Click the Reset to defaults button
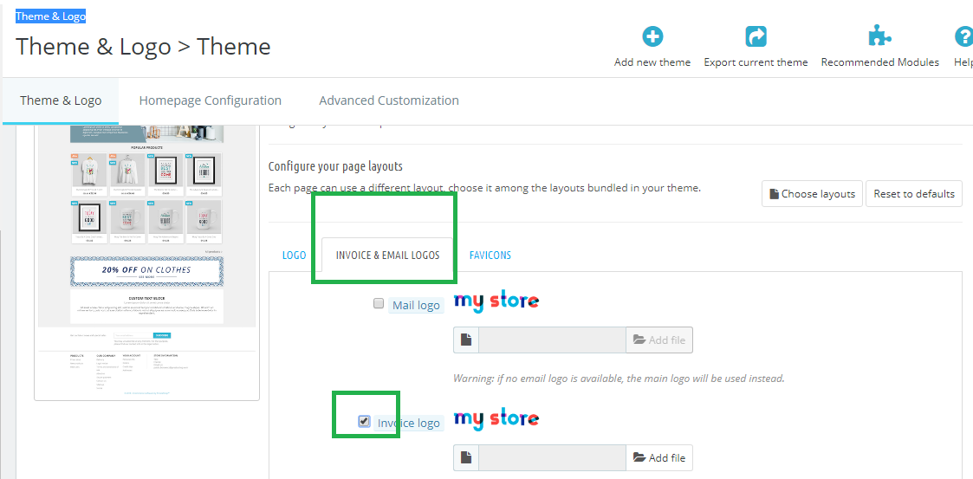The width and height of the screenshot is (973, 479). pos(914,193)
